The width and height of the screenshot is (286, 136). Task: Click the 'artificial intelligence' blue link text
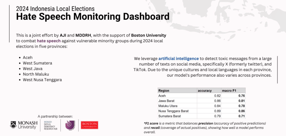[x=178, y=59]
